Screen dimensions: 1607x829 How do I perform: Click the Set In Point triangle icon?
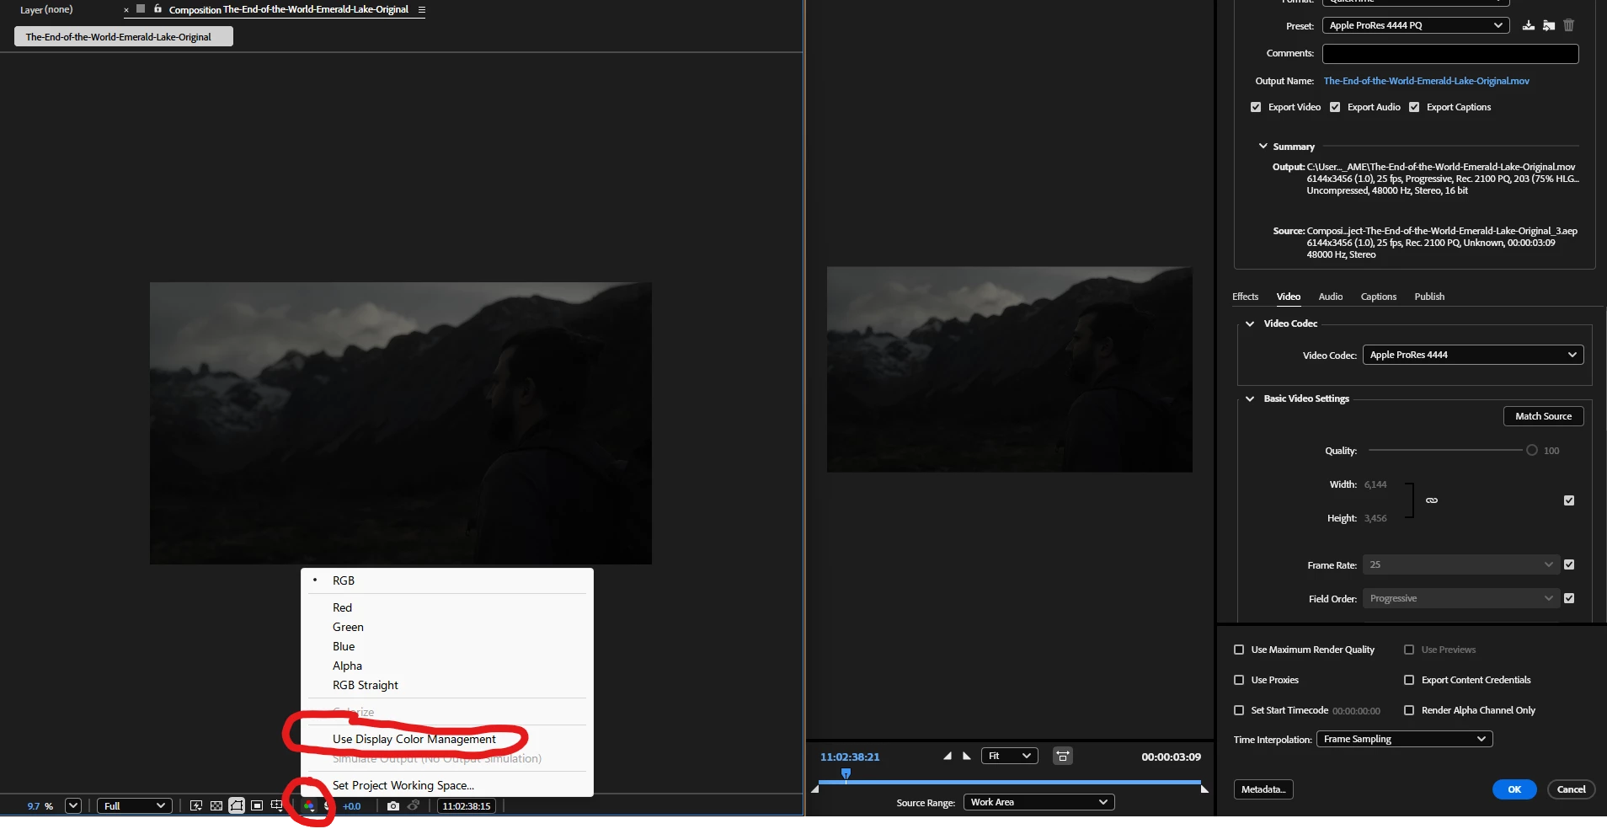point(948,756)
